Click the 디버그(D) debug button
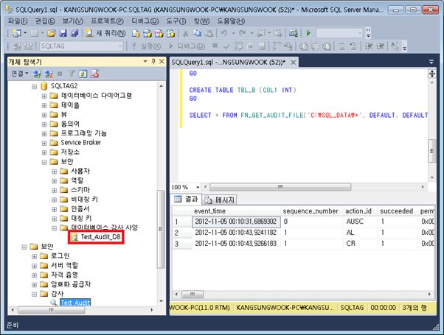 (x=187, y=46)
